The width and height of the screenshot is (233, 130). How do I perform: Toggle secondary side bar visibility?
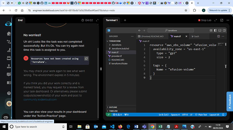coord(224,31)
